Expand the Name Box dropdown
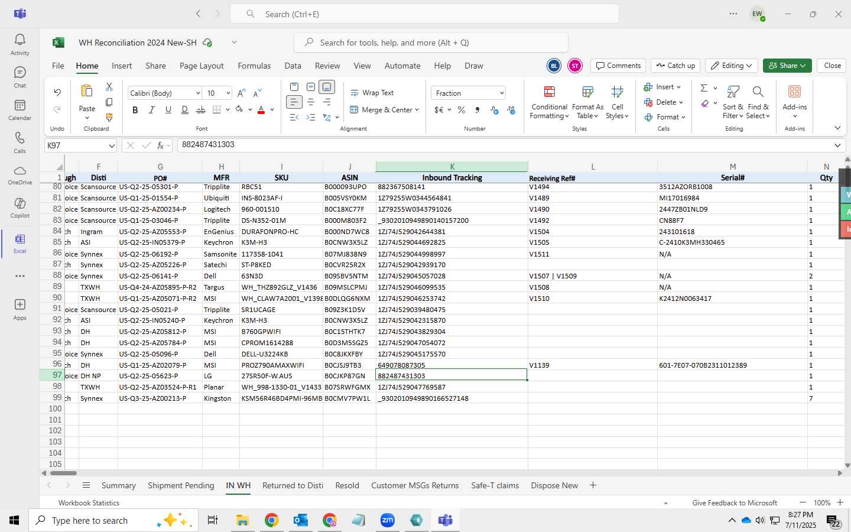 pyautogui.click(x=112, y=145)
